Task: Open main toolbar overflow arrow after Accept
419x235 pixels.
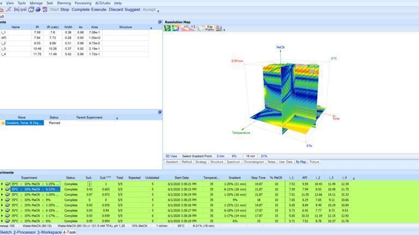Action: click(x=158, y=11)
